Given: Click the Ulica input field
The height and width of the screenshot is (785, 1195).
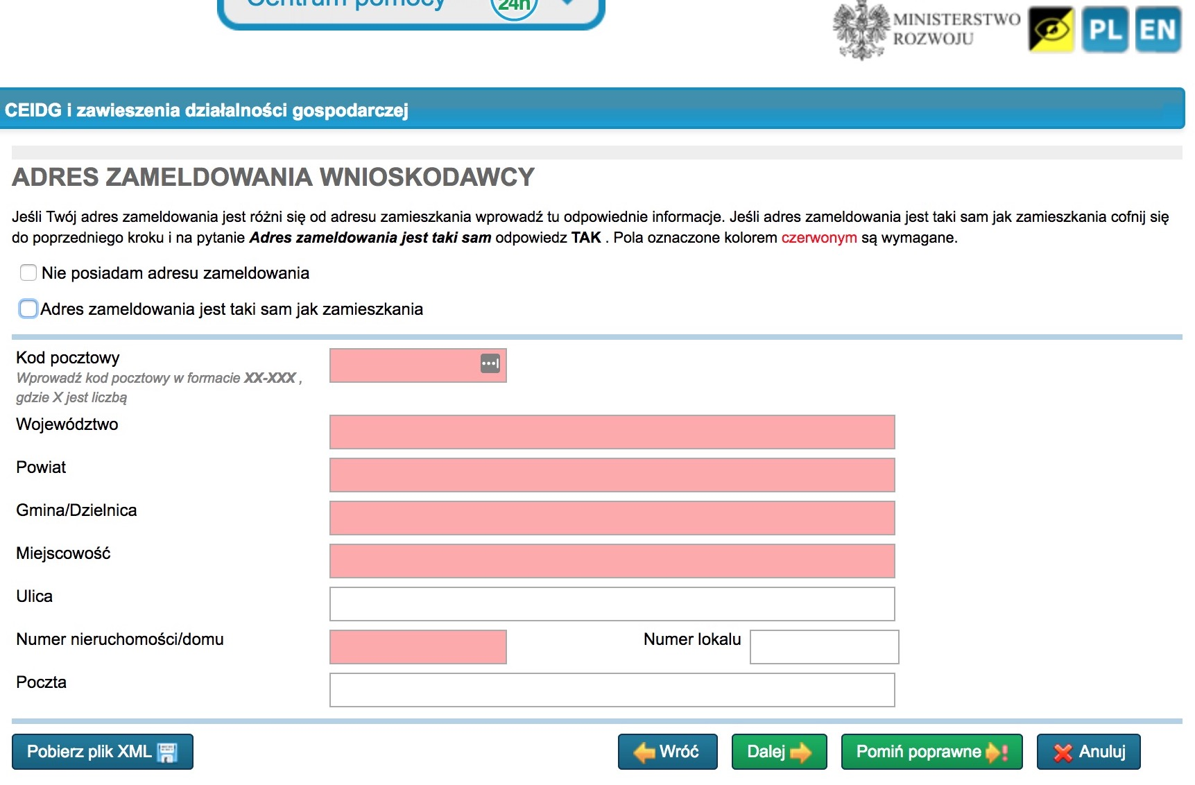Looking at the screenshot, I should (x=612, y=604).
